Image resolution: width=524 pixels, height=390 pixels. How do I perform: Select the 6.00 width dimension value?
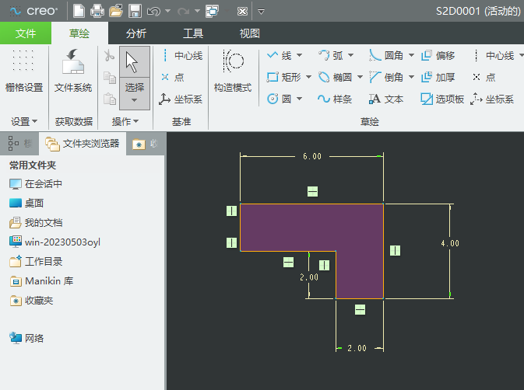[x=312, y=156]
